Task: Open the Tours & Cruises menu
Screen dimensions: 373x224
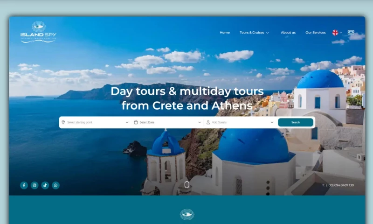Action: [254, 32]
